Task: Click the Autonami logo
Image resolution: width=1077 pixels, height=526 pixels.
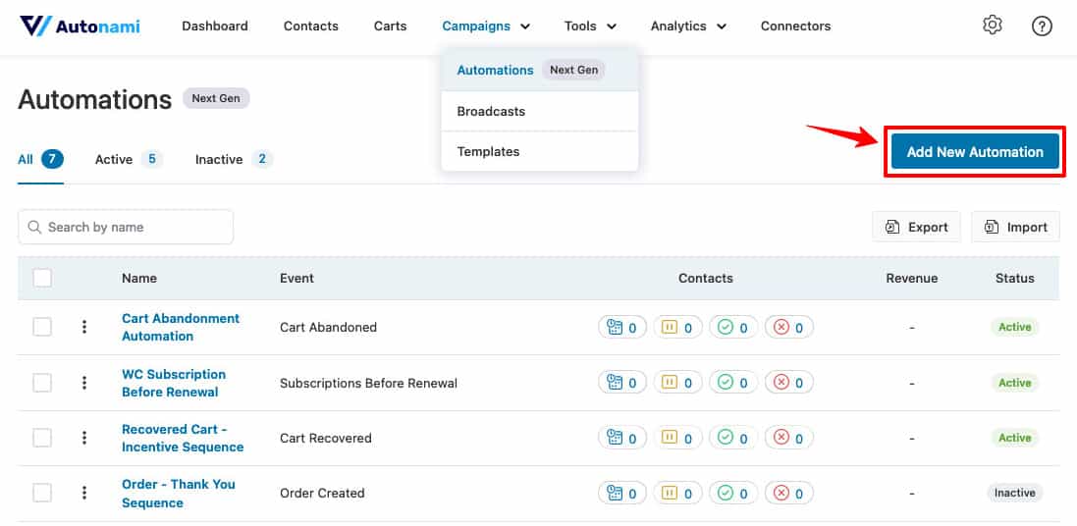Action: (x=80, y=26)
